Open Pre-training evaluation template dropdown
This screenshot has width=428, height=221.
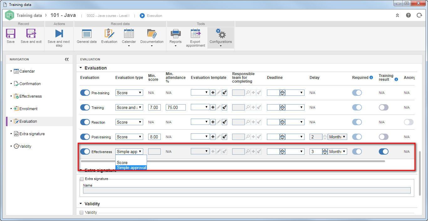click(200, 93)
